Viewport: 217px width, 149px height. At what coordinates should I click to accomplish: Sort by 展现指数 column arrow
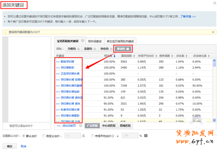(134, 56)
